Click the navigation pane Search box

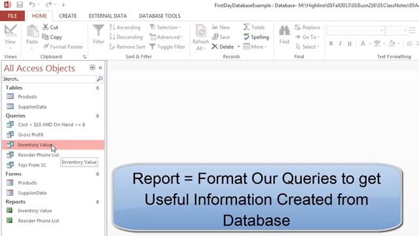(49, 79)
